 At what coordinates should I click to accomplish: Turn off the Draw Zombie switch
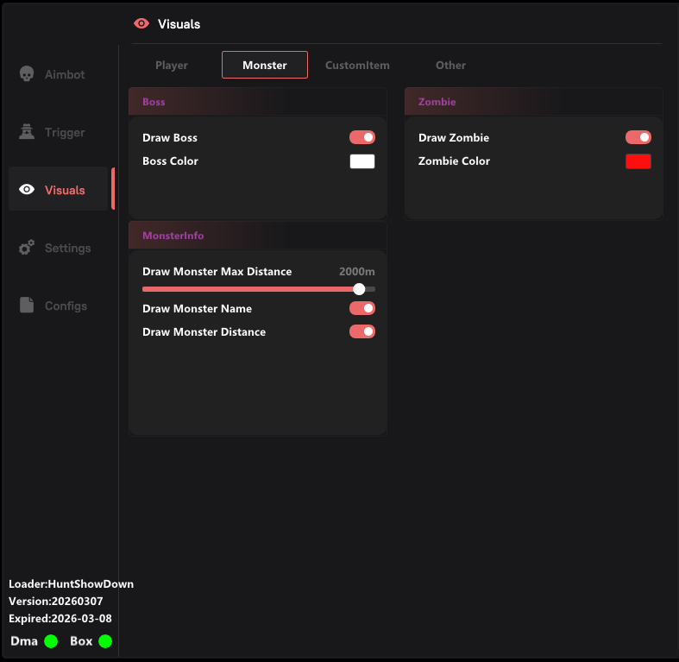click(x=638, y=137)
